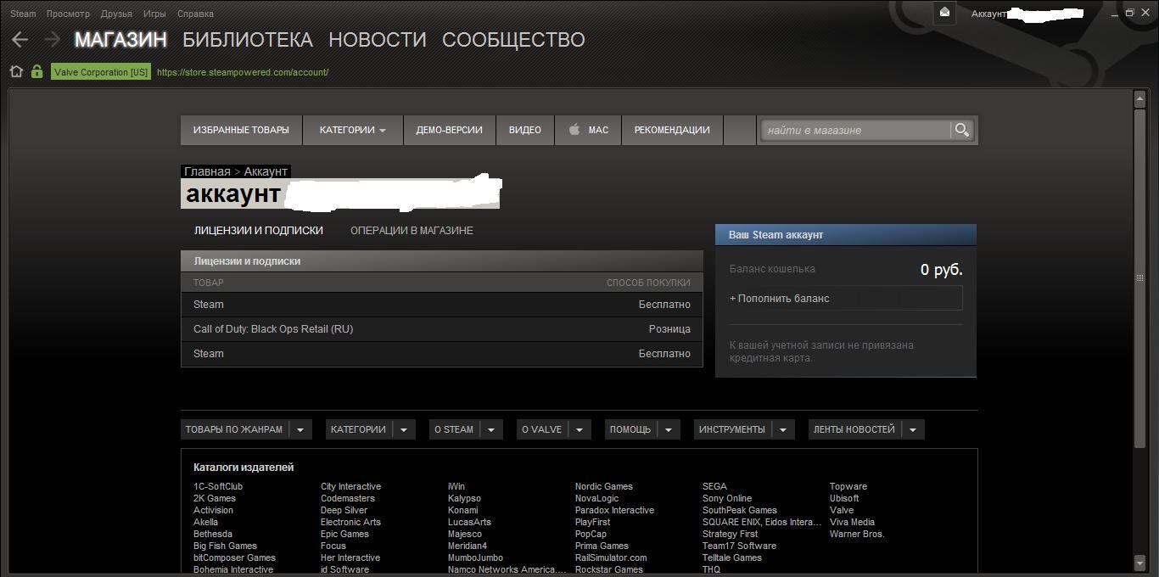The height and width of the screenshot is (577, 1159).
Task: Click the Apple logo Mac icon
Action: [x=574, y=130]
